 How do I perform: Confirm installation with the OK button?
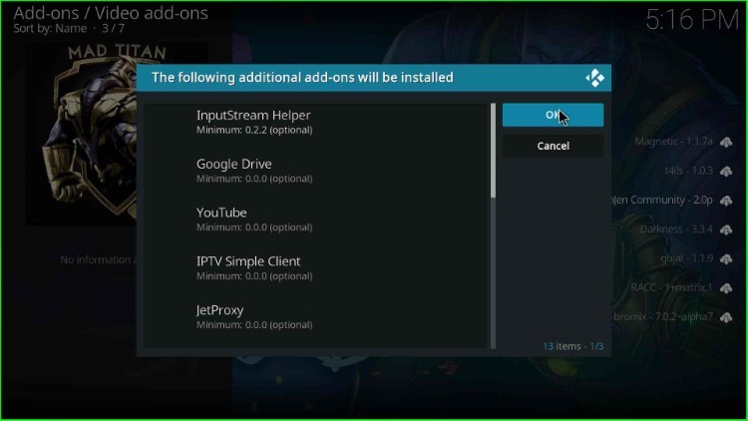click(553, 115)
